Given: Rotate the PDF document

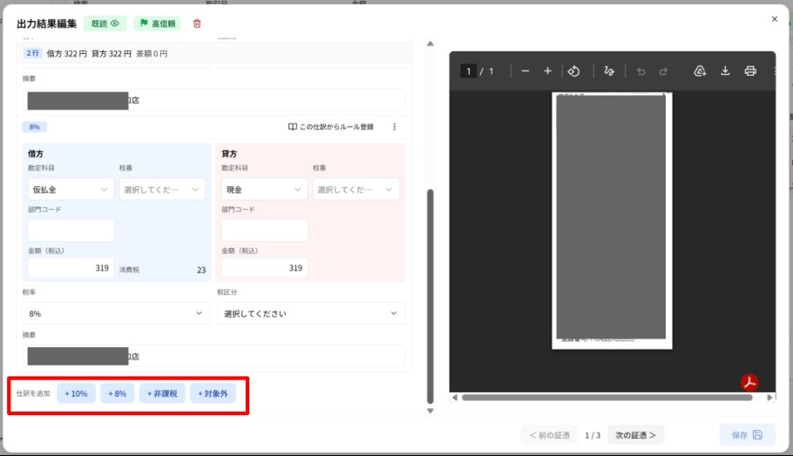Looking at the screenshot, I should (573, 71).
